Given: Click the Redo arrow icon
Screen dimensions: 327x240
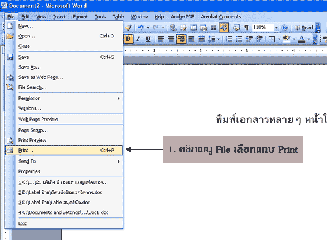Looking at the screenshot, I should point(156,27).
